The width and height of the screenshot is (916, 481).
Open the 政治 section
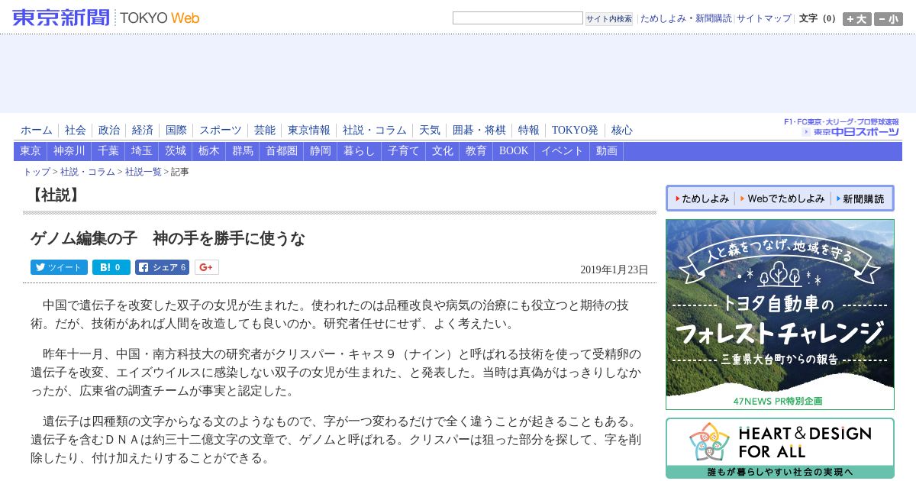109,131
